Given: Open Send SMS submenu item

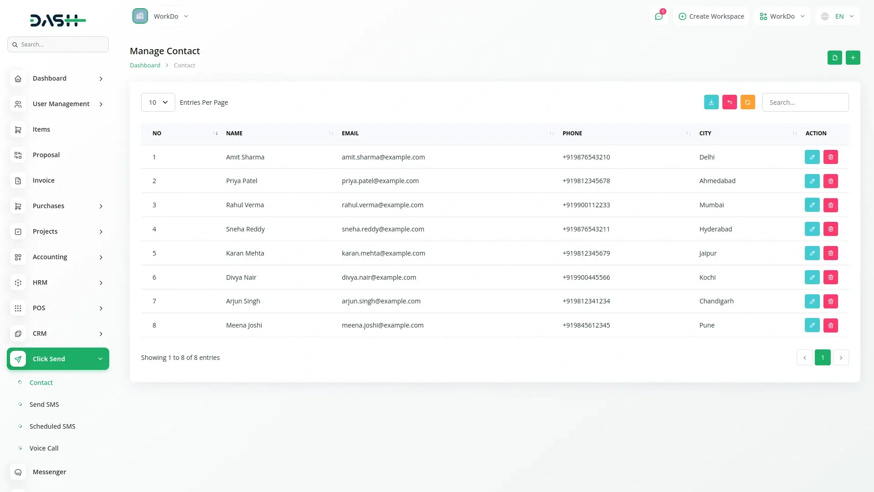Looking at the screenshot, I should coord(44,405).
